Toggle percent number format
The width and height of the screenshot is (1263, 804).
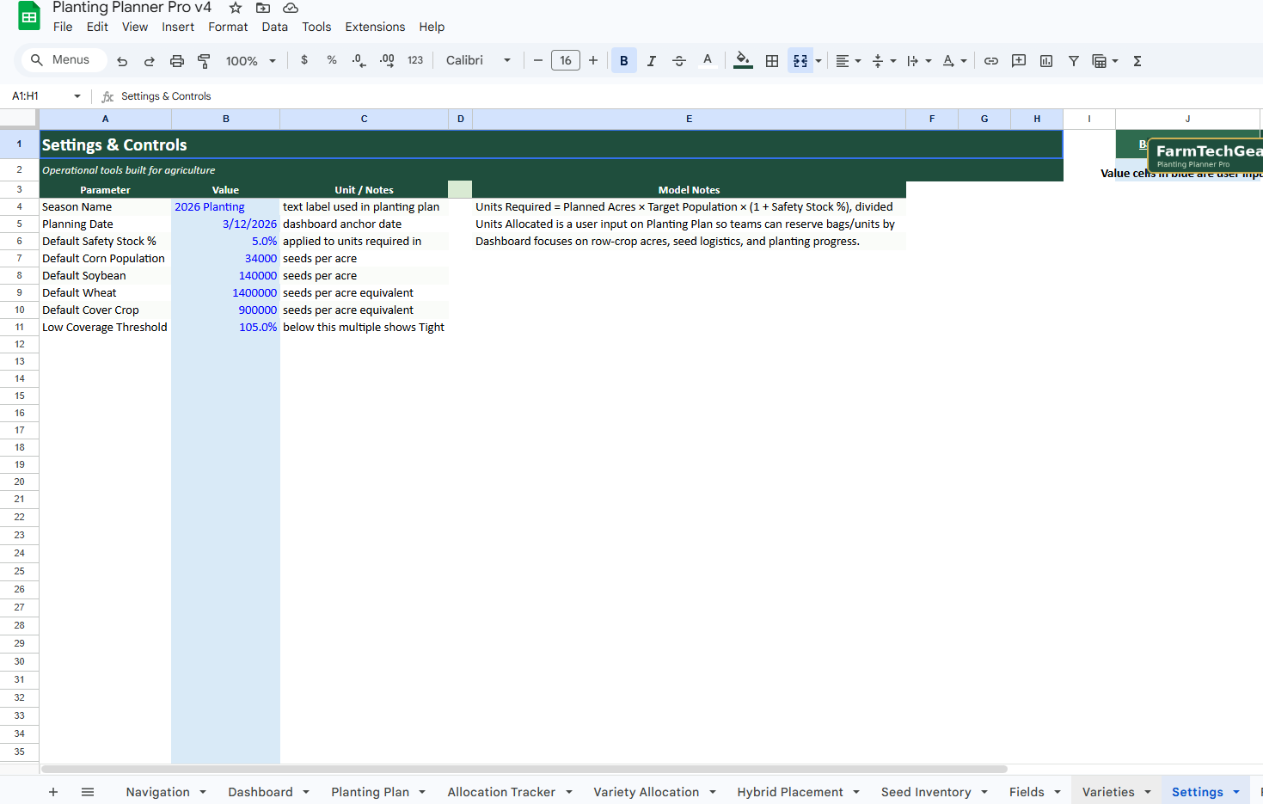tap(332, 60)
